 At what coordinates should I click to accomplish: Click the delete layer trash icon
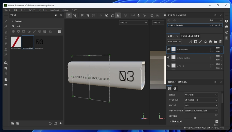220,42
